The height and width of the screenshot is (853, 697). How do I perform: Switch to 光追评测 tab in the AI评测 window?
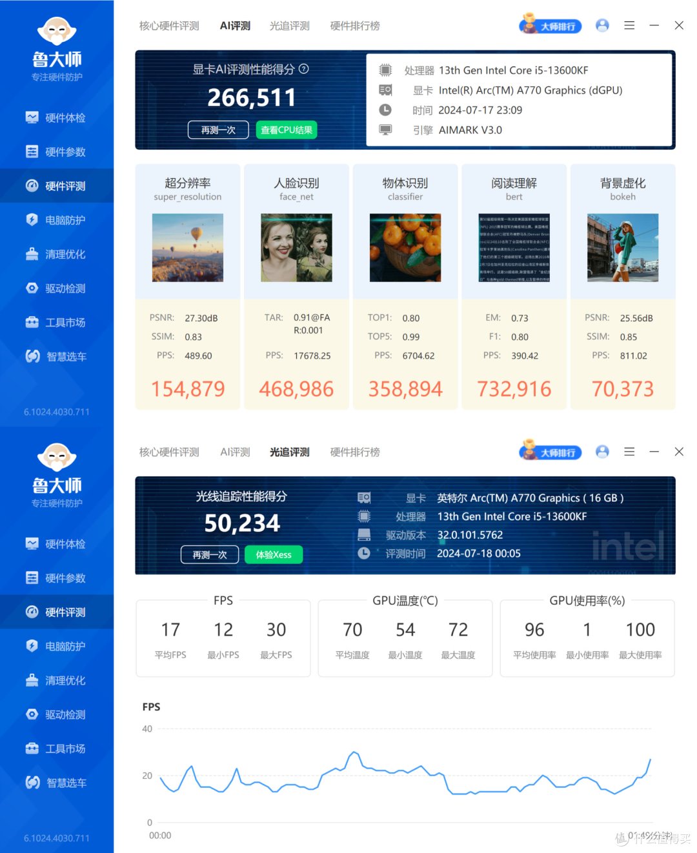[x=290, y=26]
